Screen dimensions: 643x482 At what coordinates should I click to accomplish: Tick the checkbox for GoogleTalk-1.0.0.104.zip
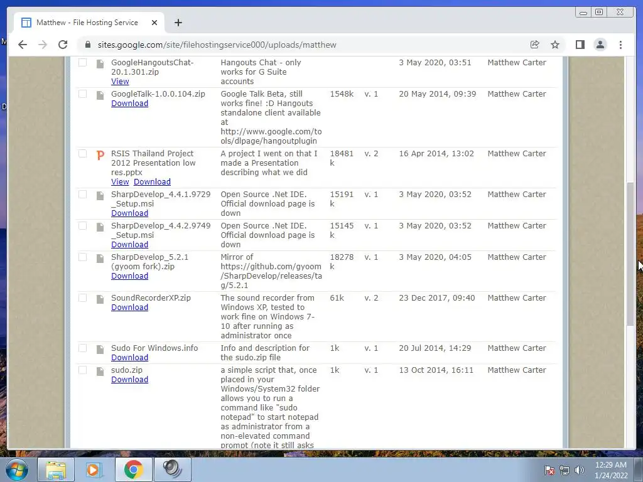pyautogui.click(x=82, y=94)
